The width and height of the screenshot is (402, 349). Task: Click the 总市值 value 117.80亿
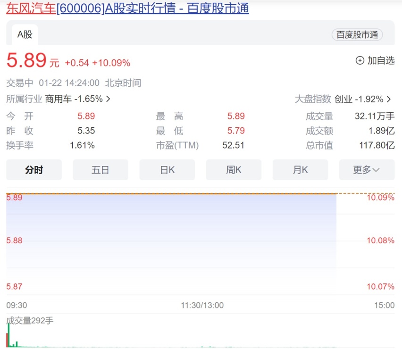point(377,145)
